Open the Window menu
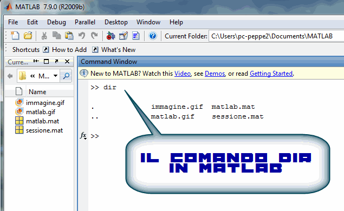The width and height of the screenshot is (344, 211). [148, 22]
